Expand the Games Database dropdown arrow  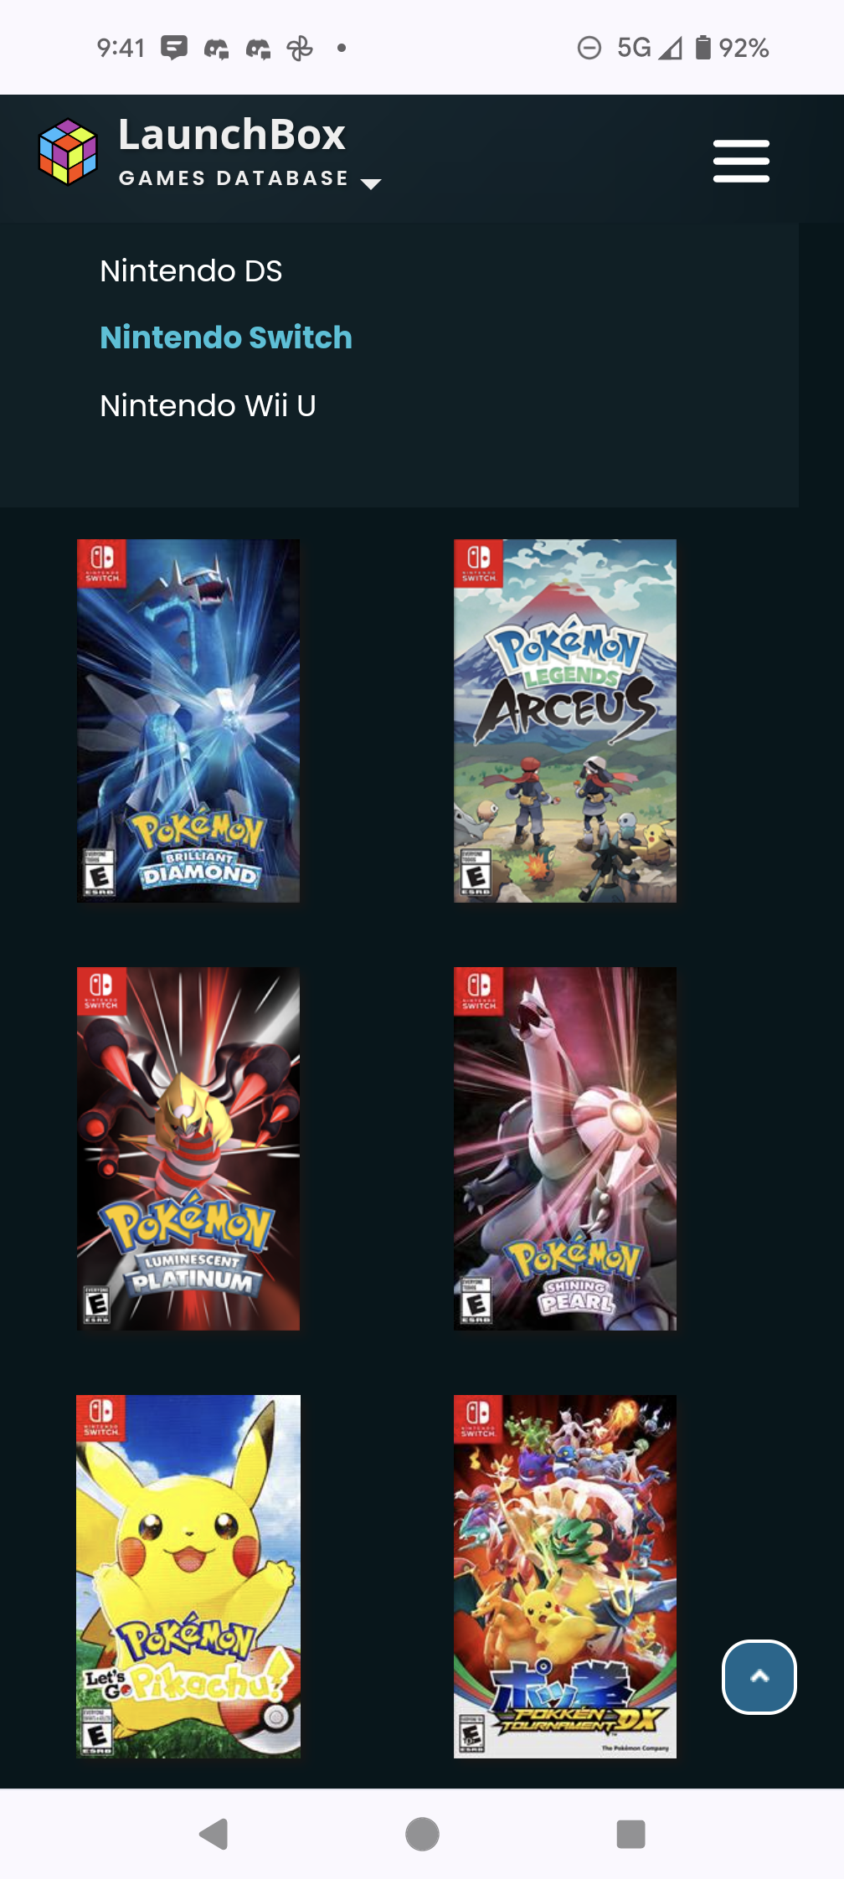tap(370, 183)
